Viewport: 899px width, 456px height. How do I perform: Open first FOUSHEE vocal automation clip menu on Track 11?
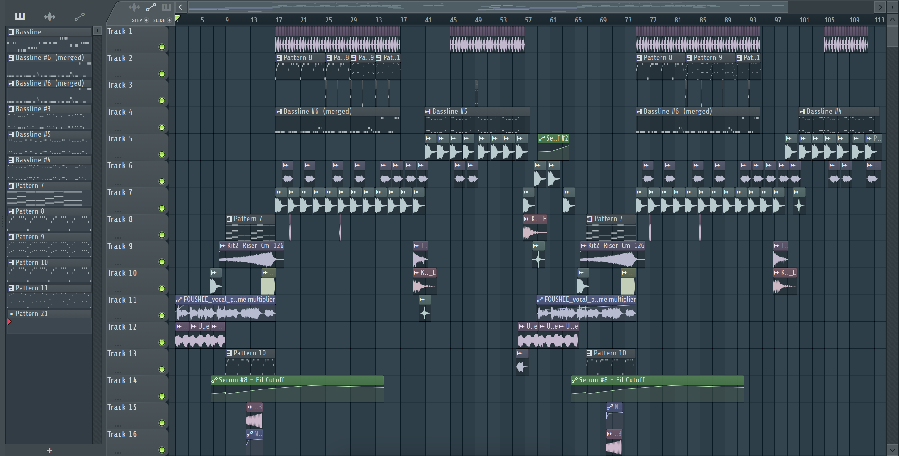pos(179,300)
